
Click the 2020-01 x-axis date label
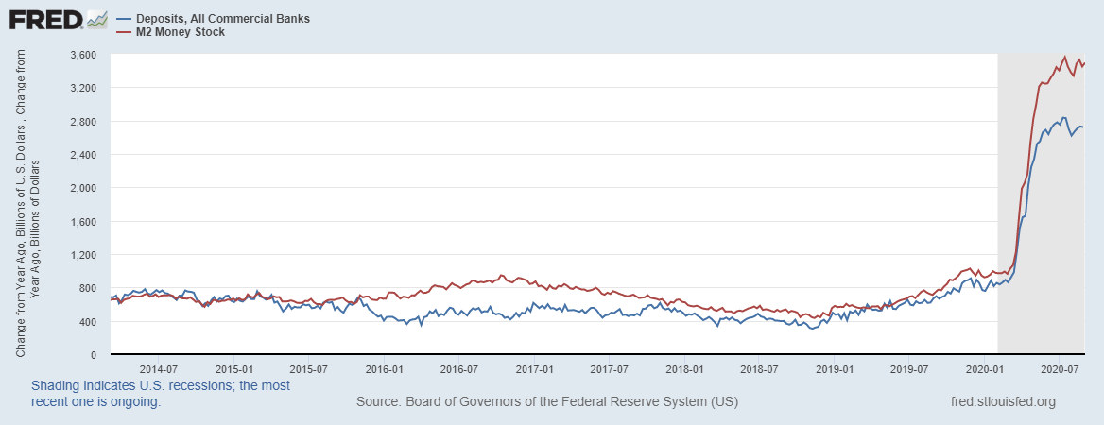pyautogui.click(x=984, y=369)
